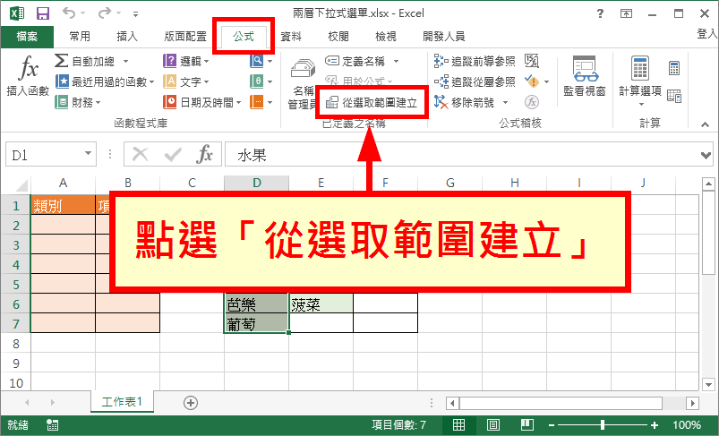Click the zoom in plus button
Image resolution: width=719 pixels, height=436 pixels.
click(655, 425)
